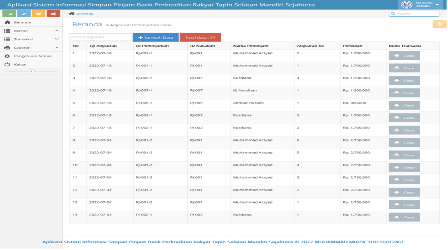Screen dimensions: 448x250
Task: Print receipt for row 1 Muhammad Arsyad
Action: coord(404,56)
